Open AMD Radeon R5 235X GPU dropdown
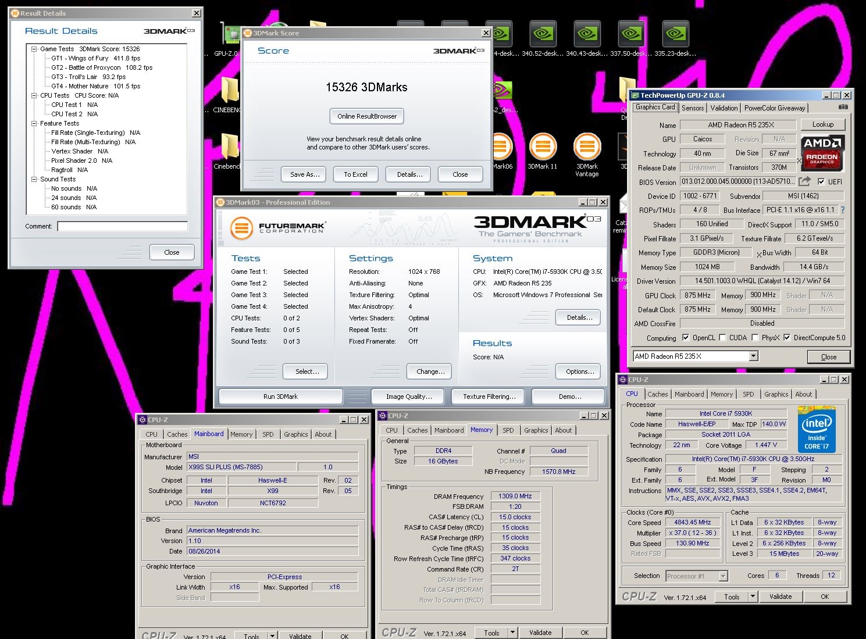Image resolution: width=866 pixels, height=639 pixels. (754, 356)
